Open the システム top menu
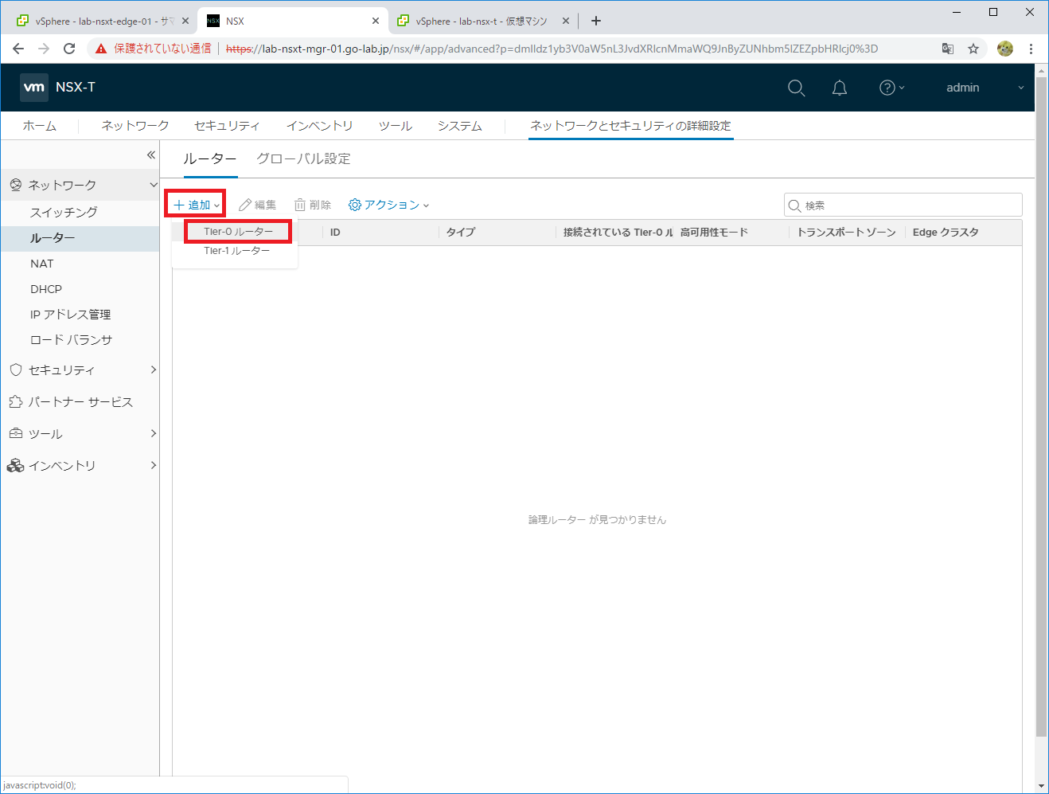Viewport: 1049px width, 794px height. pyautogui.click(x=459, y=126)
